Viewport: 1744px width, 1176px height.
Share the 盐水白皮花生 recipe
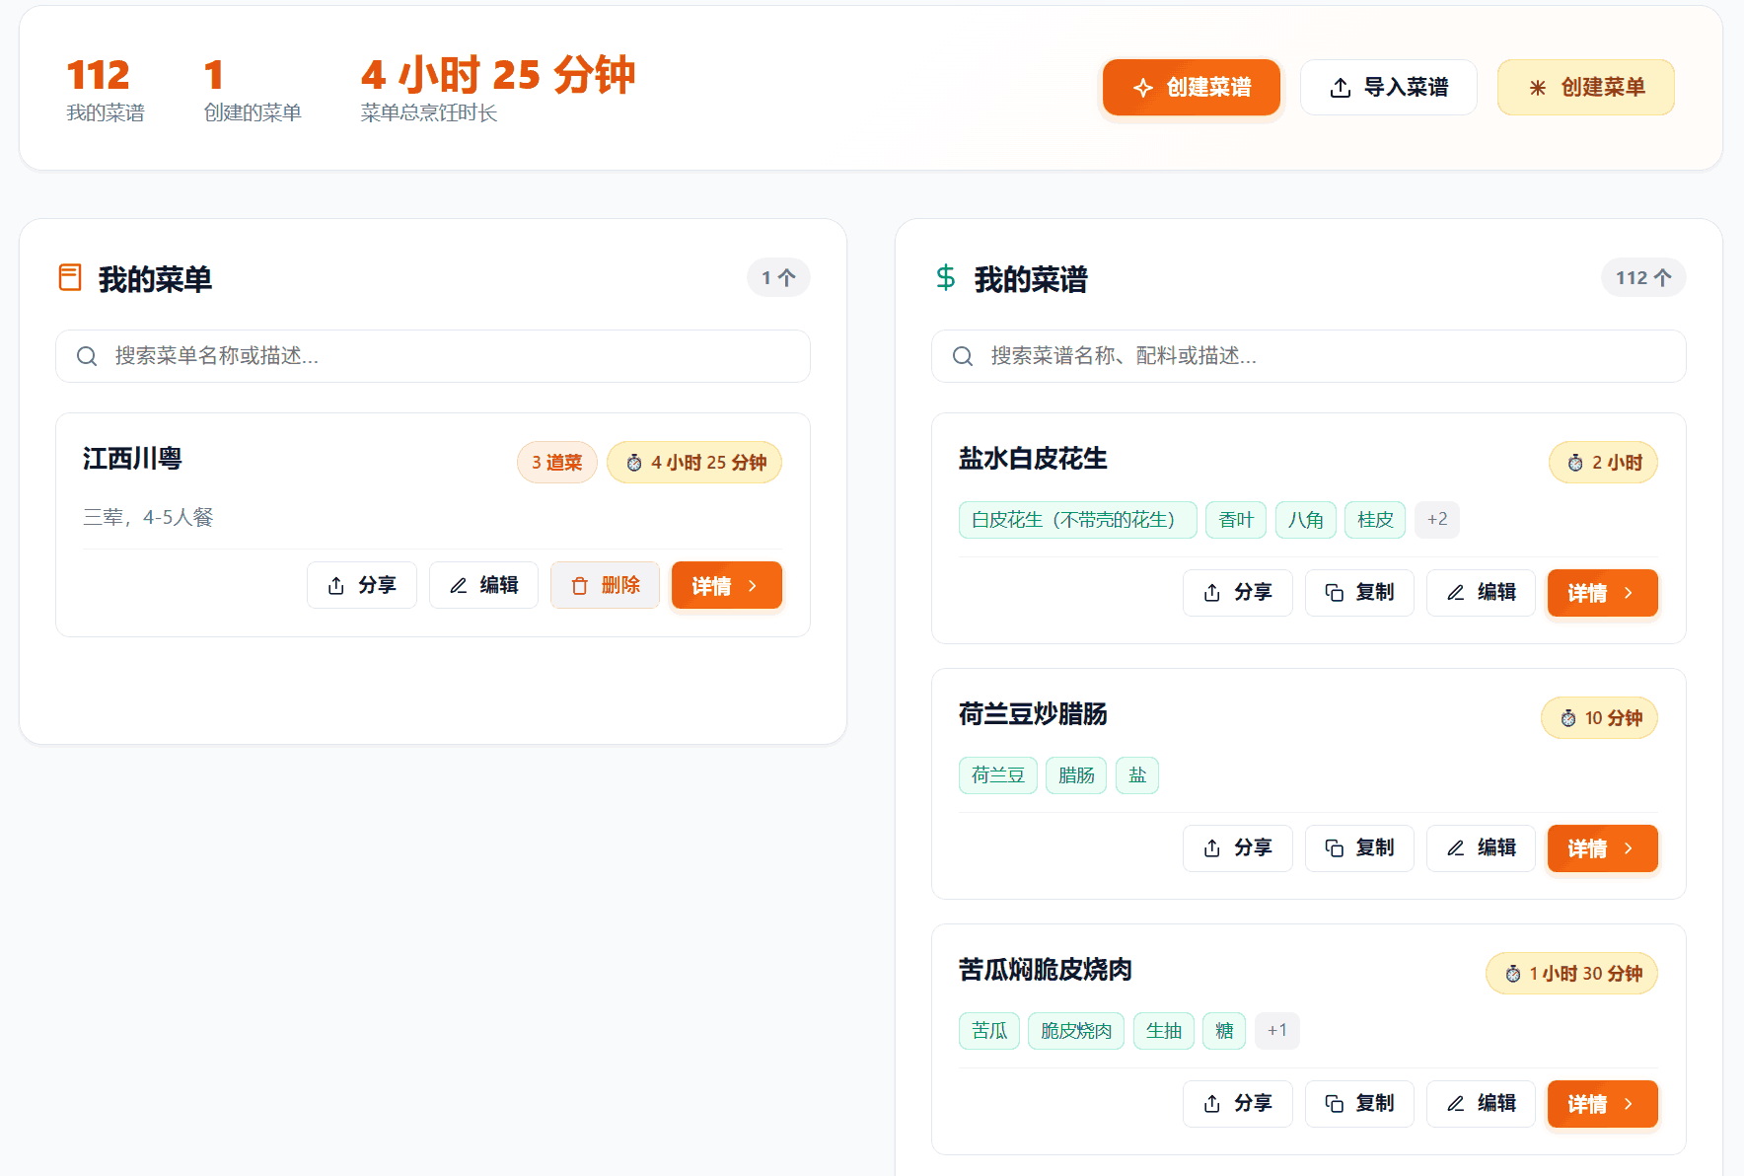coord(1238,593)
